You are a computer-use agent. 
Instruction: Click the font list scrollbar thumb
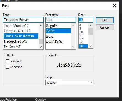[x=41, y=41]
